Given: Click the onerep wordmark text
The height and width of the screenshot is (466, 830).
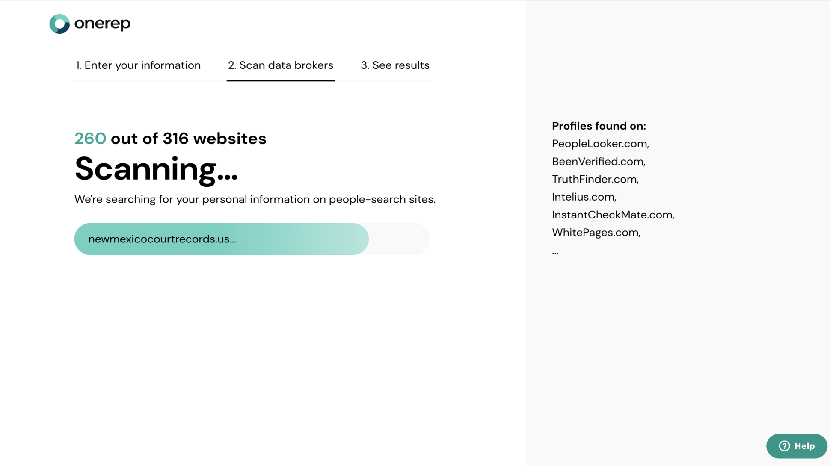Looking at the screenshot, I should 102,24.
